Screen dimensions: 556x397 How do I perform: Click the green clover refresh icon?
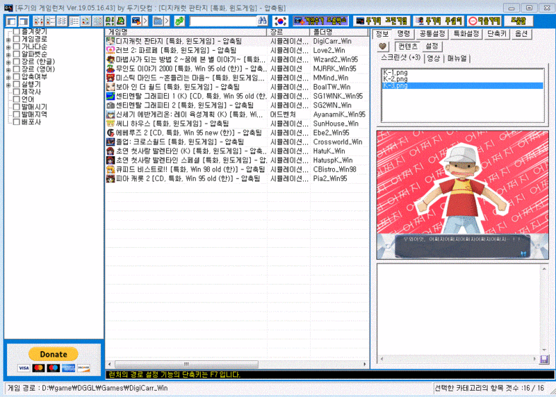pyautogui.click(x=180, y=21)
